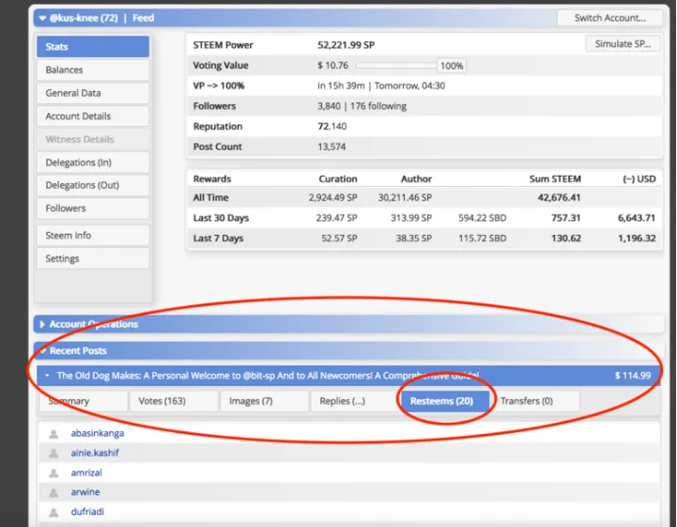The image size is (677, 527).
Task: Click the post payout value $ 114.99
Action: [633, 376]
